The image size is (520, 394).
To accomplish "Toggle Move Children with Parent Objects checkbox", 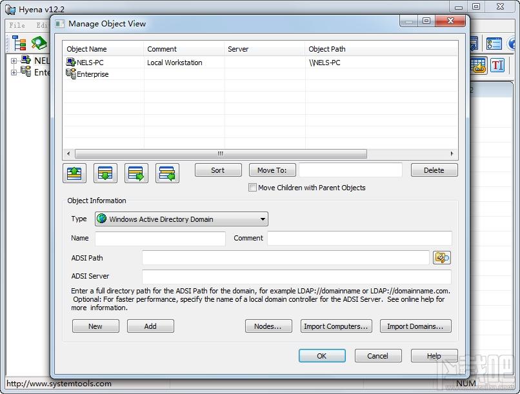I will (x=252, y=188).
